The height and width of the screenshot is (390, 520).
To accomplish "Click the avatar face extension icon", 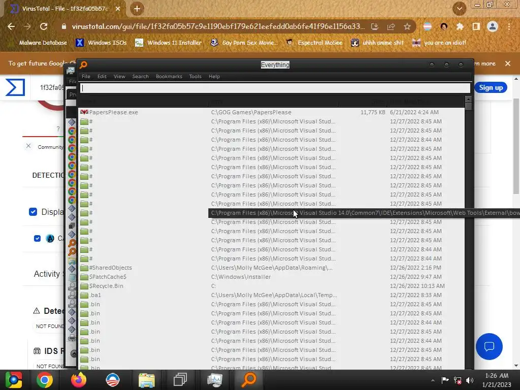I will [x=444, y=26].
